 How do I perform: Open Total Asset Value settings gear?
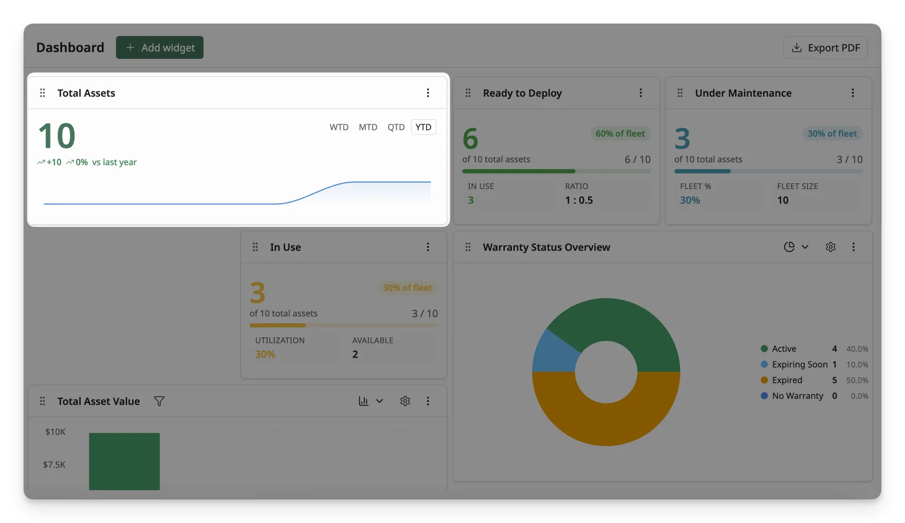coord(405,401)
